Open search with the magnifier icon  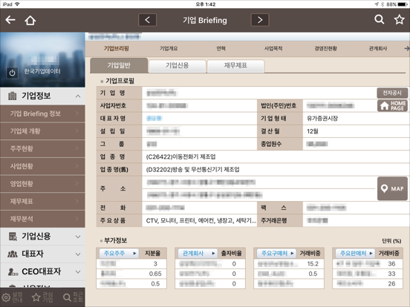[x=379, y=19]
